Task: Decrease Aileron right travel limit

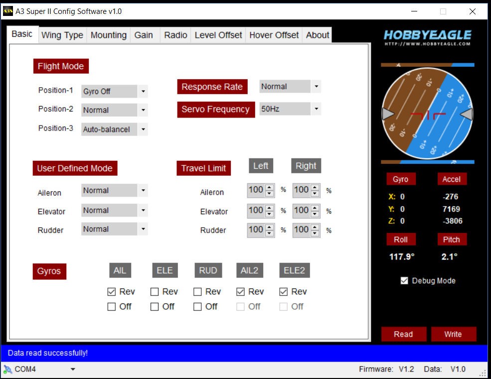Action: pyautogui.click(x=315, y=193)
